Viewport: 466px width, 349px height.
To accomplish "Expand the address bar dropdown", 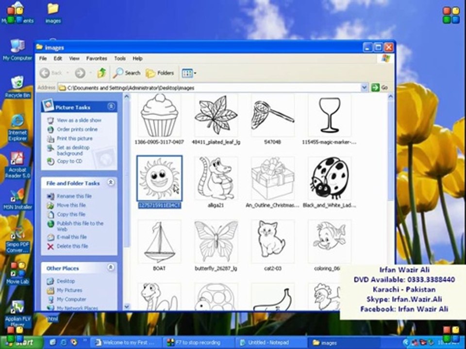I will [x=365, y=88].
